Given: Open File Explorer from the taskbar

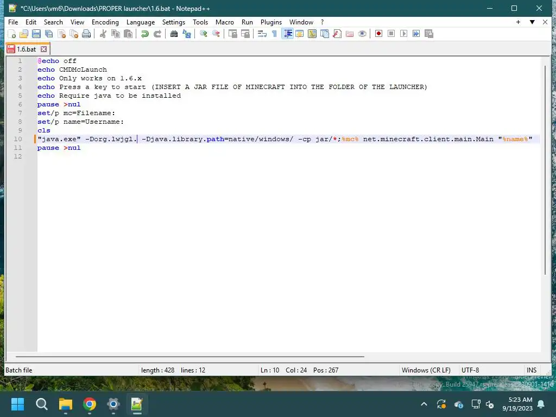Looking at the screenshot, I should tap(66, 404).
